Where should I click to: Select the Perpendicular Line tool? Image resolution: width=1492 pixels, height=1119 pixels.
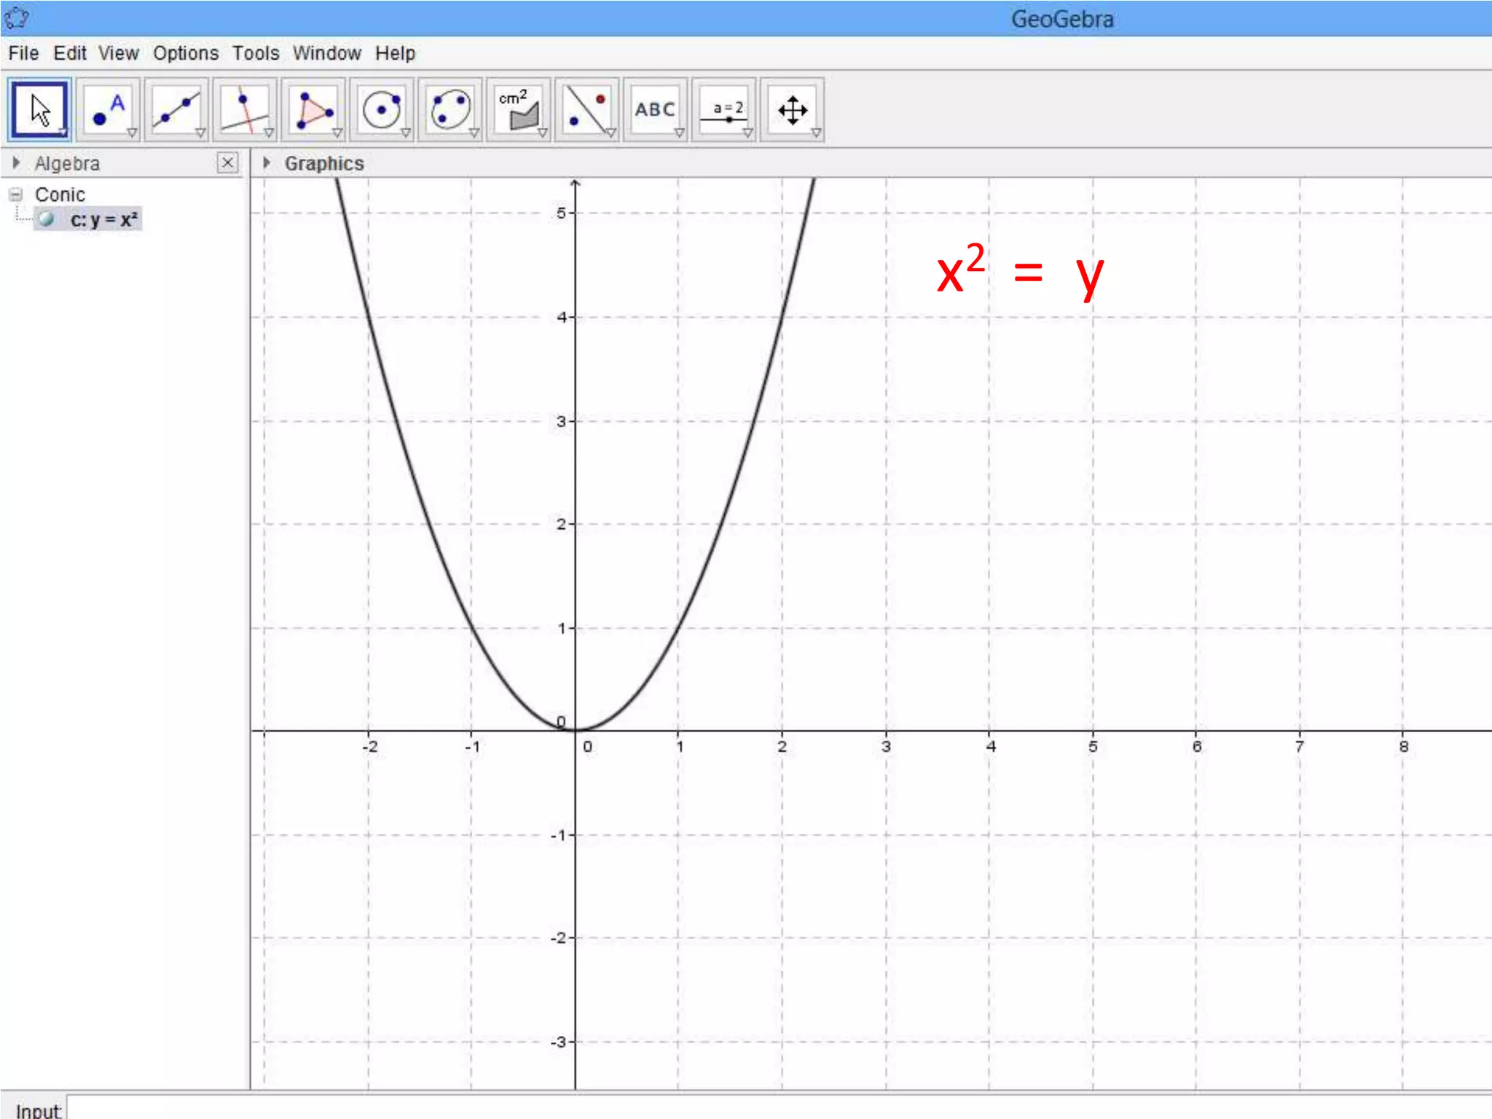point(245,109)
